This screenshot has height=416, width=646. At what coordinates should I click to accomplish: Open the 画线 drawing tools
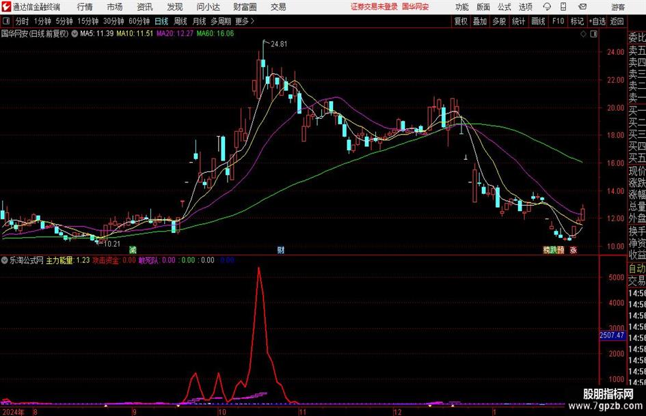point(539,21)
